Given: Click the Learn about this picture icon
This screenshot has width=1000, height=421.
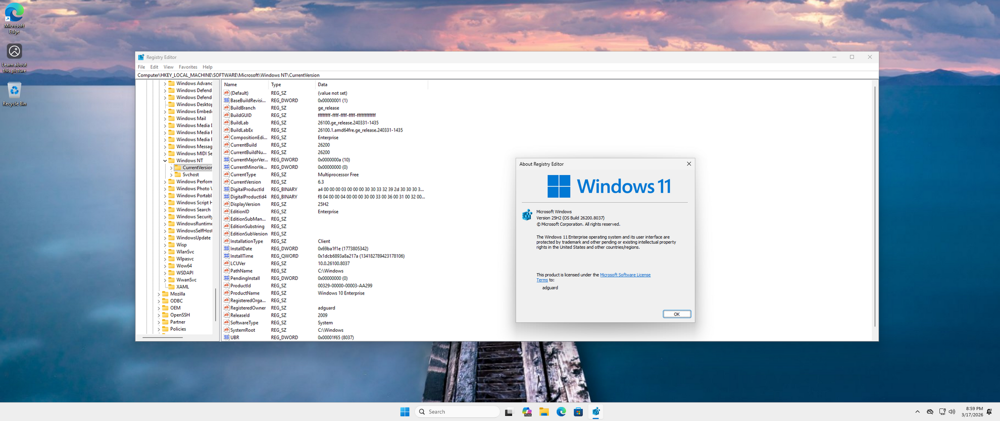Looking at the screenshot, I should [x=14, y=51].
